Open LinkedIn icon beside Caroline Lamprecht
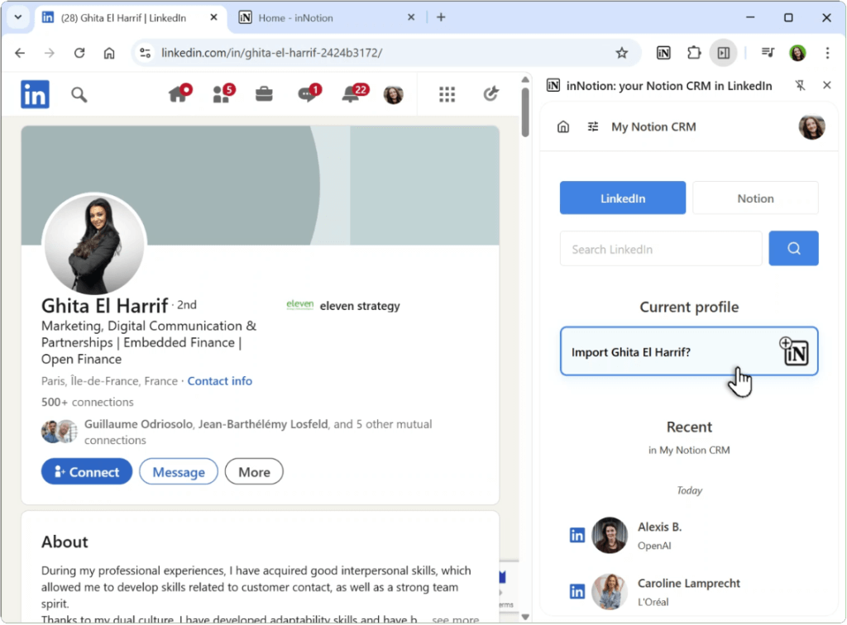Image resolution: width=847 pixels, height=625 pixels. [577, 592]
